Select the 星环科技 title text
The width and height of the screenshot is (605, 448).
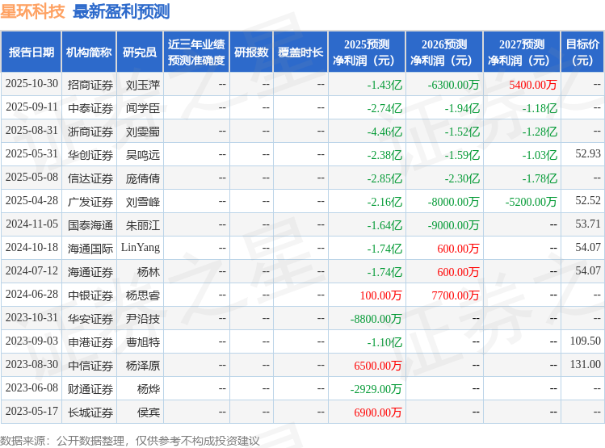point(32,11)
